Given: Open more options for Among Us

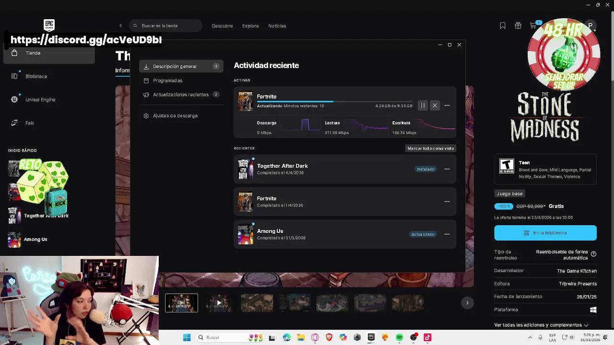Looking at the screenshot, I should point(447,234).
